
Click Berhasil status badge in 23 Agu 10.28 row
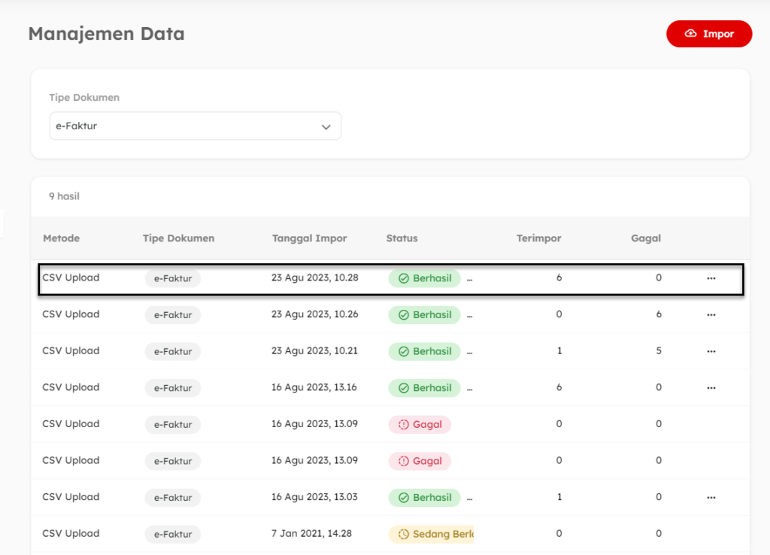click(x=424, y=278)
